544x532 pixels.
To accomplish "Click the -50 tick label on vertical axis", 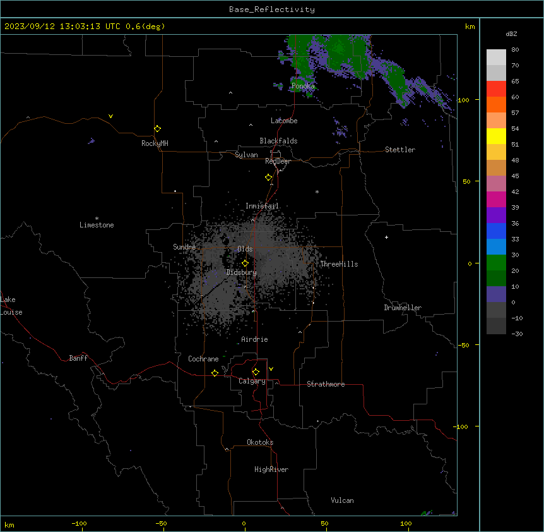I will point(463,345).
